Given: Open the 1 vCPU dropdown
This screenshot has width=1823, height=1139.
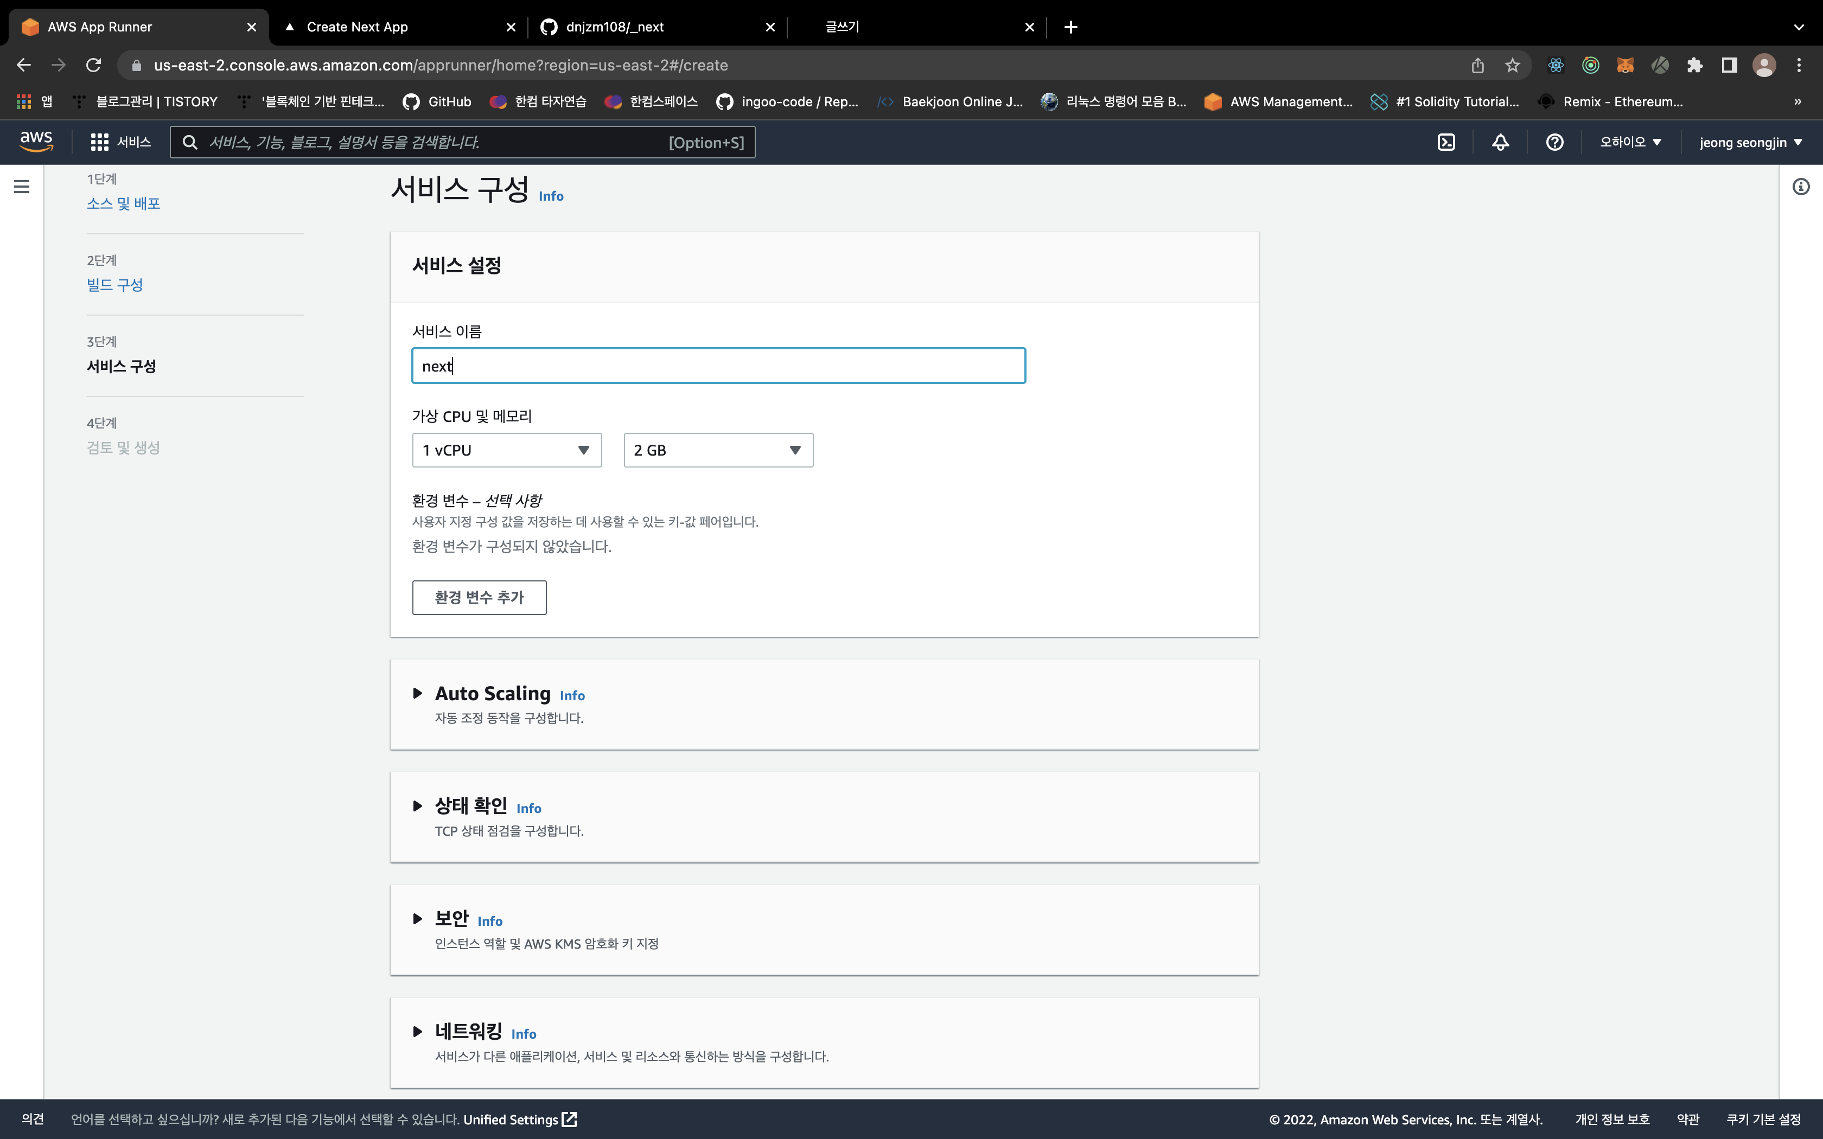Looking at the screenshot, I should [506, 450].
